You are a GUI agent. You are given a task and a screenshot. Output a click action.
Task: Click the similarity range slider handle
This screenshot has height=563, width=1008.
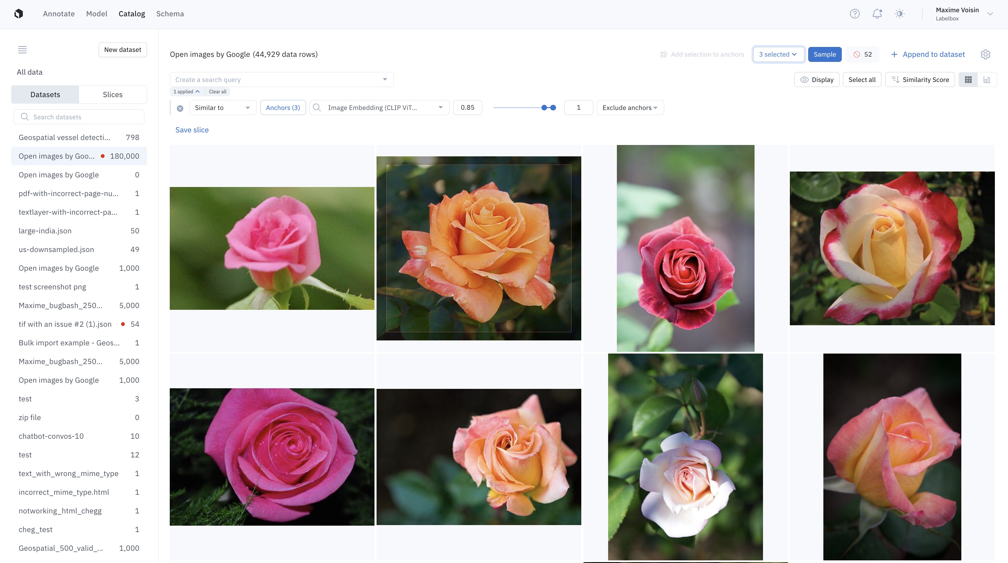(x=544, y=108)
